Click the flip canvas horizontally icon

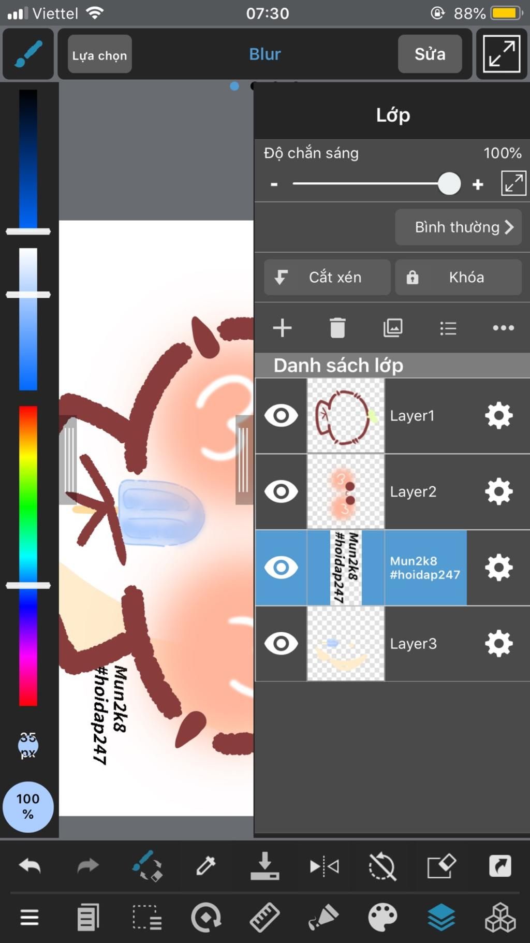pyautogui.click(x=324, y=866)
